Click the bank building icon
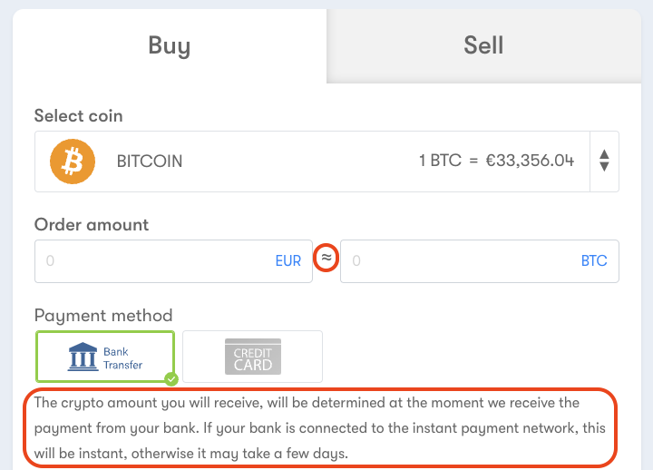Image resolution: width=653 pixels, height=470 pixels. pyautogui.click(x=83, y=357)
